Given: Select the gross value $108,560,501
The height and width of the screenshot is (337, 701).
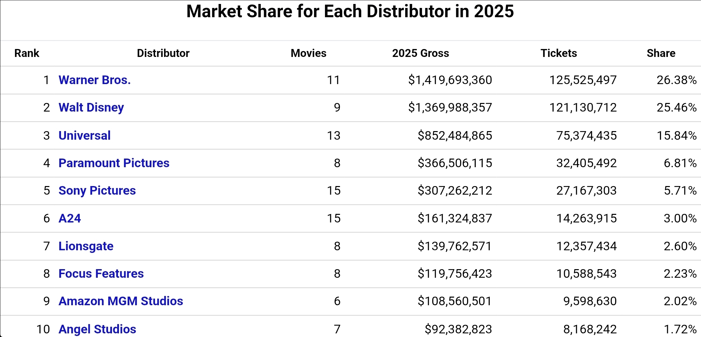Looking at the screenshot, I should [455, 301].
